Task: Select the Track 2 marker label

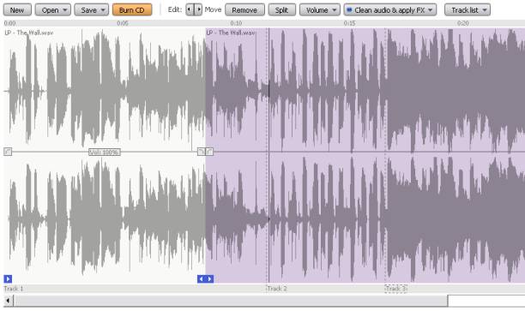Action: pyautogui.click(x=277, y=289)
